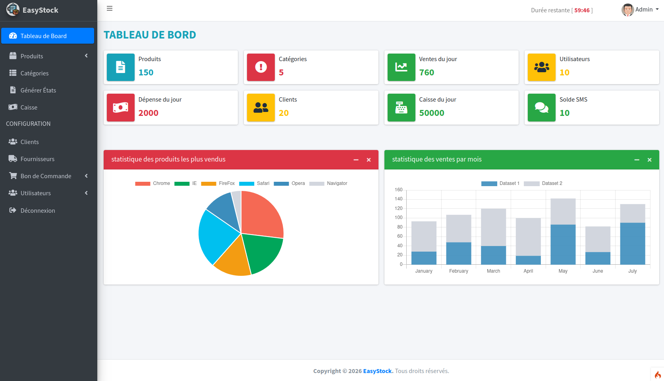Open Générer États in sidebar
Image resolution: width=664 pixels, height=381 pixels.
38,90
